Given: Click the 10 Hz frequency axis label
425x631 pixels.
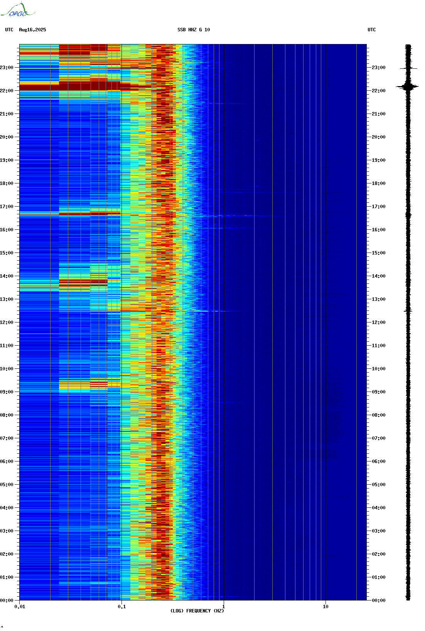Looking at the screenshot, I should click(325, 607).
